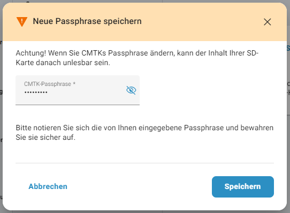
Task: Click the phrase Sie sie sicher auf
Action: click(45, 137)
